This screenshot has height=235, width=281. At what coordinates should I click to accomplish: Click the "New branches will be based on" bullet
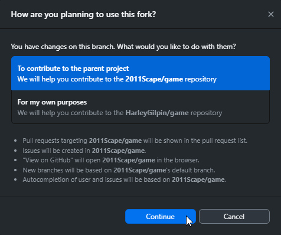pyautogui.click(x=119, y=170)
